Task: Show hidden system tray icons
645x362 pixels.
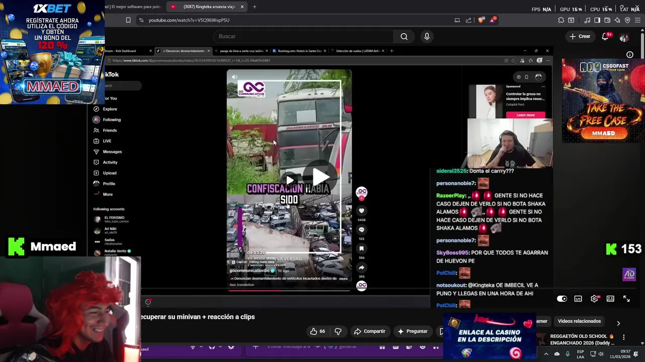Action: pos(546,354)
